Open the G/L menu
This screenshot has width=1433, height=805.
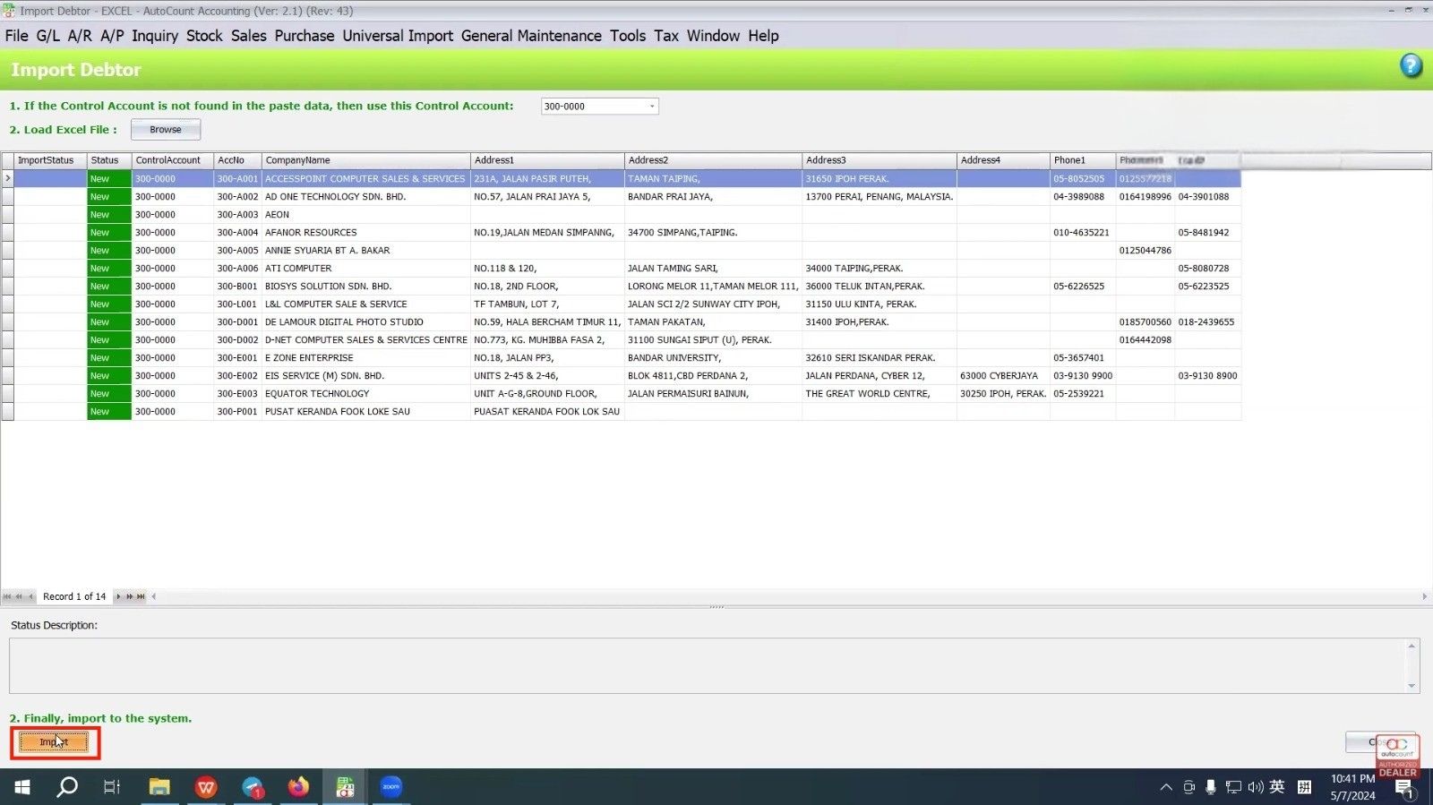47,36
